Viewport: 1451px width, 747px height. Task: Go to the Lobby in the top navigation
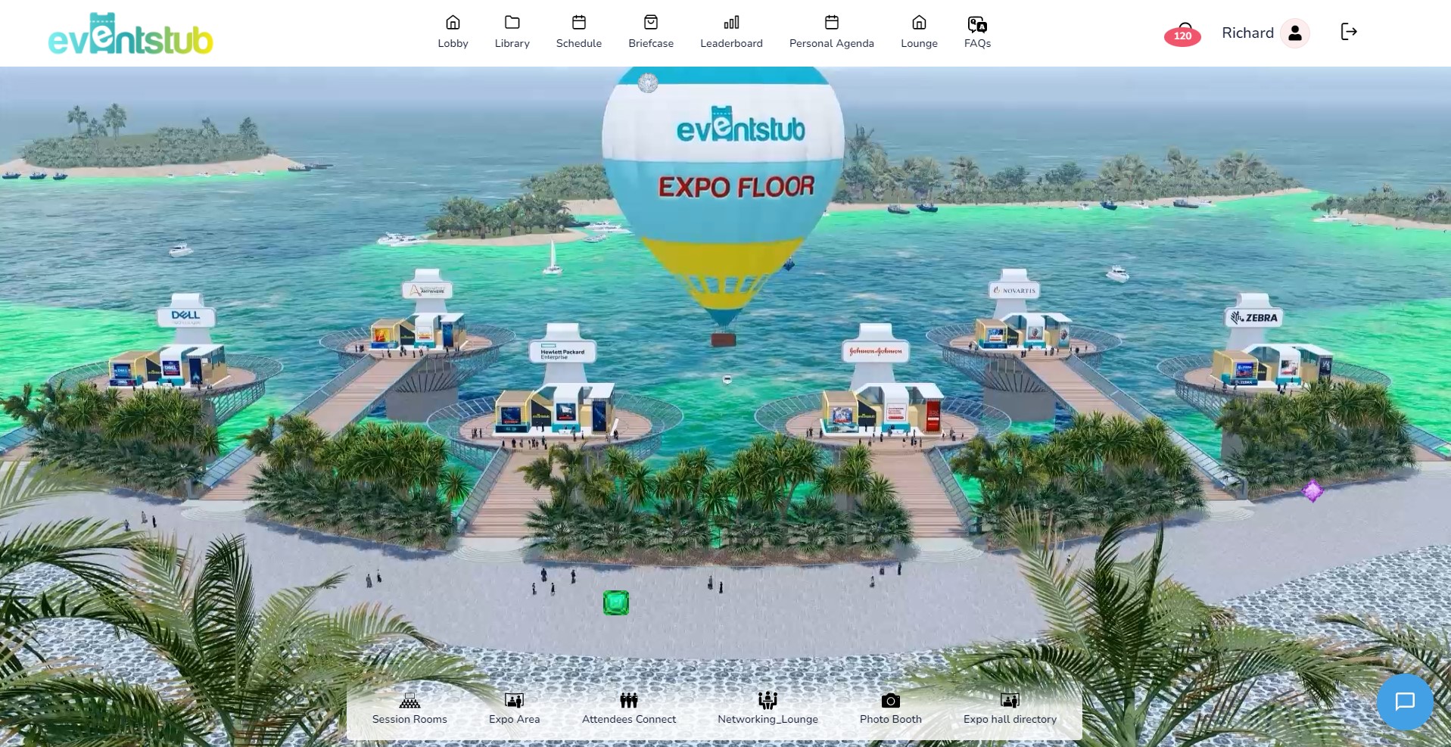click(453, 32)
